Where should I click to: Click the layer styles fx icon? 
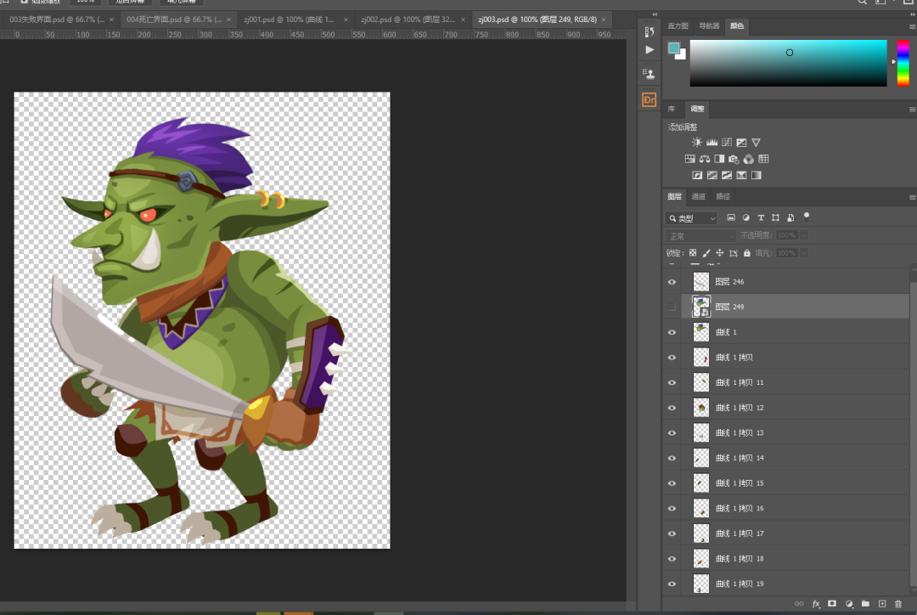(816, 604)
